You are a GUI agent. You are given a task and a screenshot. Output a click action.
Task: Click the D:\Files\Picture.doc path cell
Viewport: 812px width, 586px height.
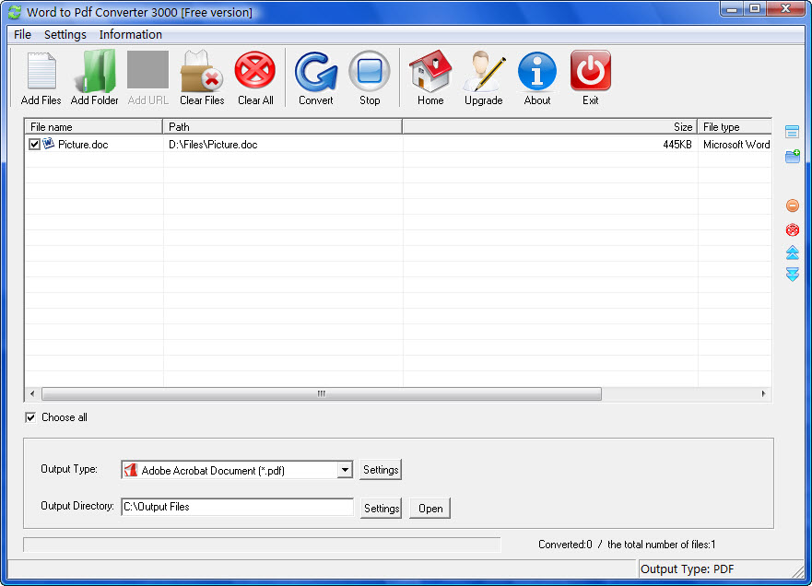(213, 145)
